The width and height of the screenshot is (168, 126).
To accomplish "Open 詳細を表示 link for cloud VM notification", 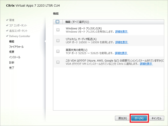I will click(146, 64).
